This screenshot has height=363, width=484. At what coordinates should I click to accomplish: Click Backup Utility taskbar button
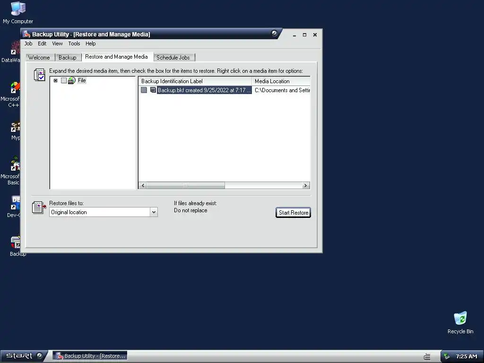tap(90, 356)
